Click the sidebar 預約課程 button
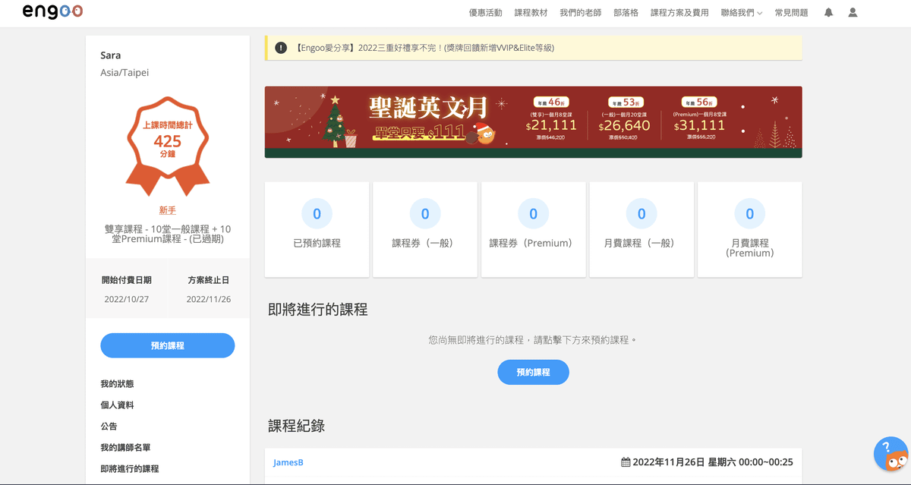911x485 pixels. coord(168,345)
